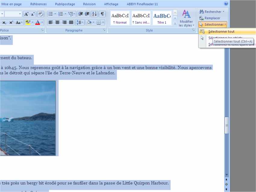Open the Style dialog launcher
Viewport: 256px width, 192px height.
193,30
